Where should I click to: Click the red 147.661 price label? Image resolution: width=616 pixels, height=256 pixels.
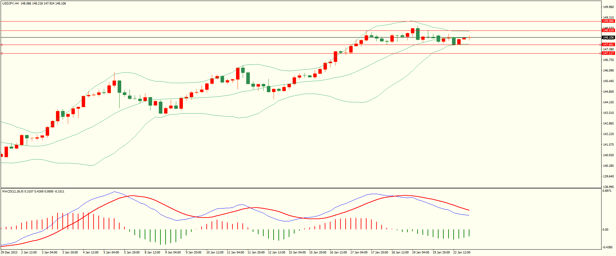point(608,45)
